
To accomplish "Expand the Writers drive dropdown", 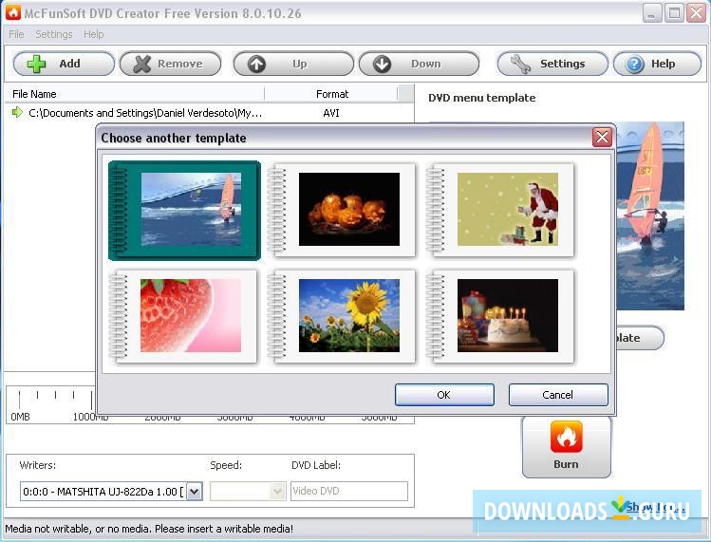I will pos(195,491).
